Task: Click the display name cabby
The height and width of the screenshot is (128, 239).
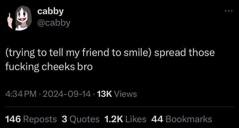Action: click(50, 11)
